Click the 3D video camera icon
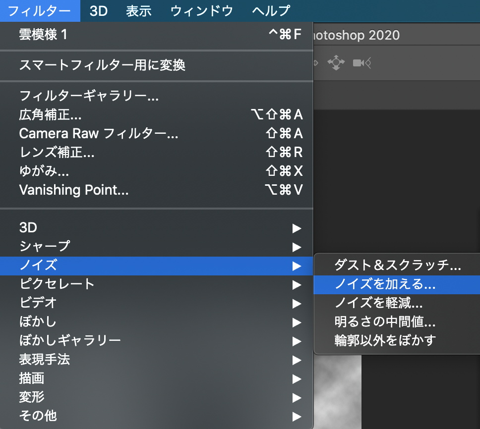Screen dimensions: 480x429 pyautogui.click(x=362, y=63)
